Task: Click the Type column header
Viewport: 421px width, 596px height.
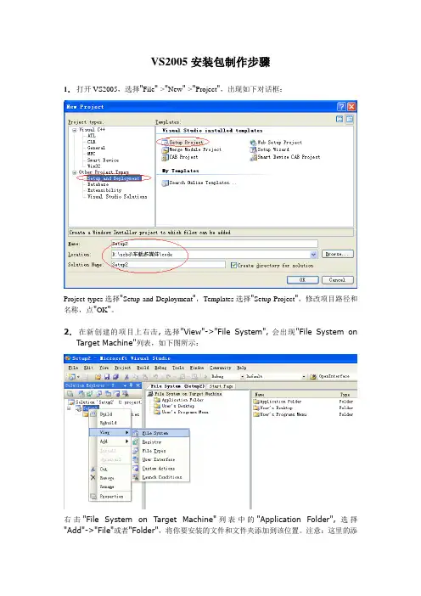Action: [345, 395]
